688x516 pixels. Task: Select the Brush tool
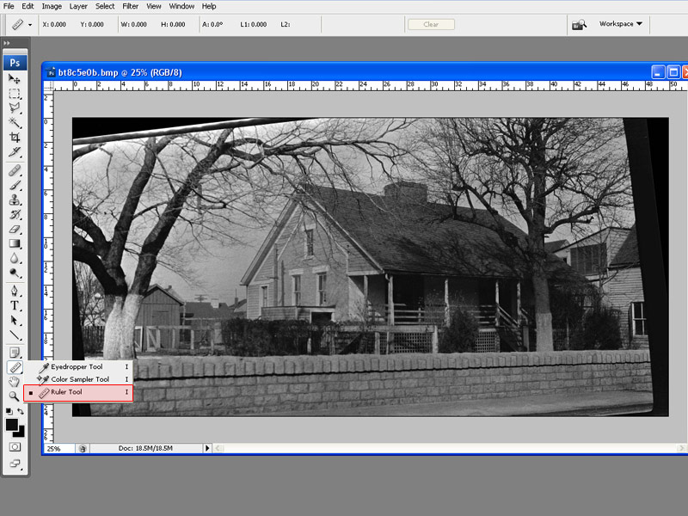15,185
